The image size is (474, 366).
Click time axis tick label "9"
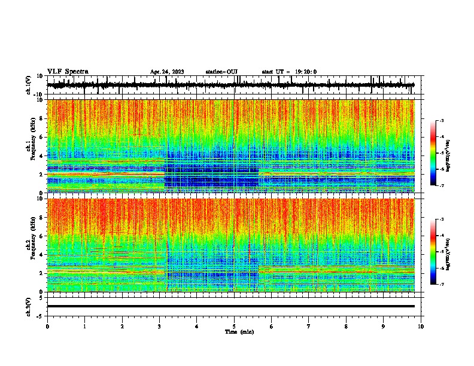[x=383, y=327]
